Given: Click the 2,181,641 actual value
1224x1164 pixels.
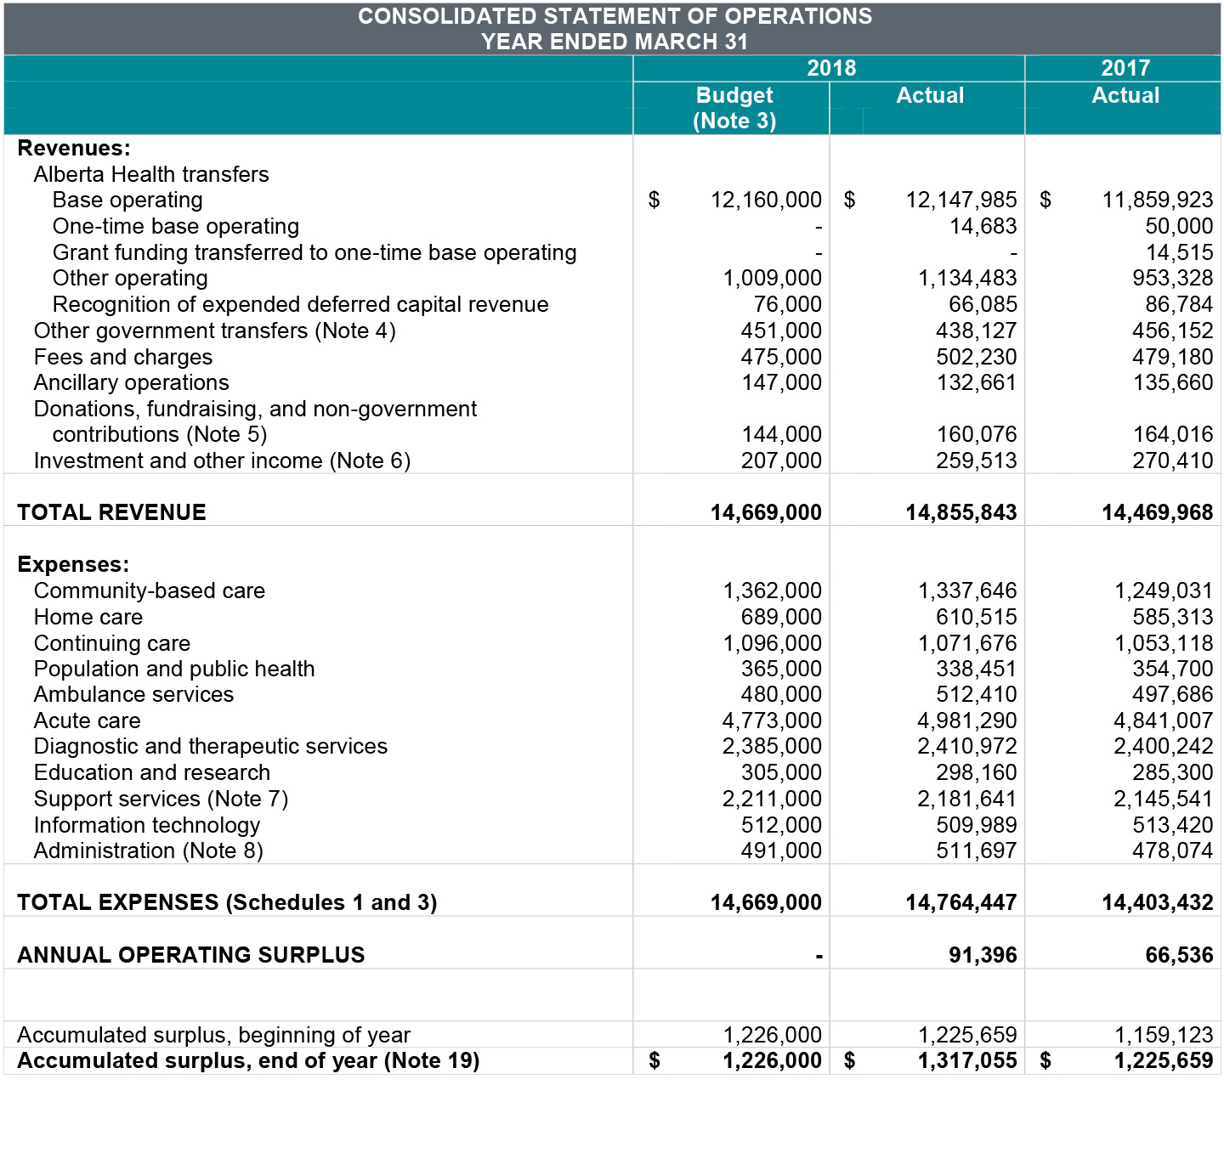Looking at the screenshot, I should tap(967, 800).
